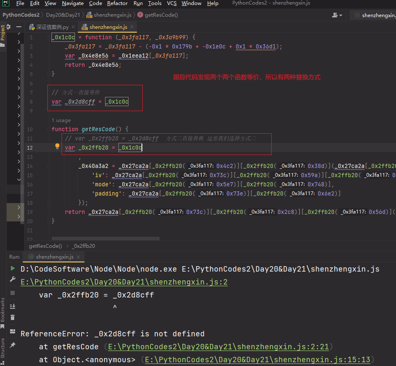Click the 'at getResCode' stack trace text
This screenshot has width=396, height=366.
69,347
